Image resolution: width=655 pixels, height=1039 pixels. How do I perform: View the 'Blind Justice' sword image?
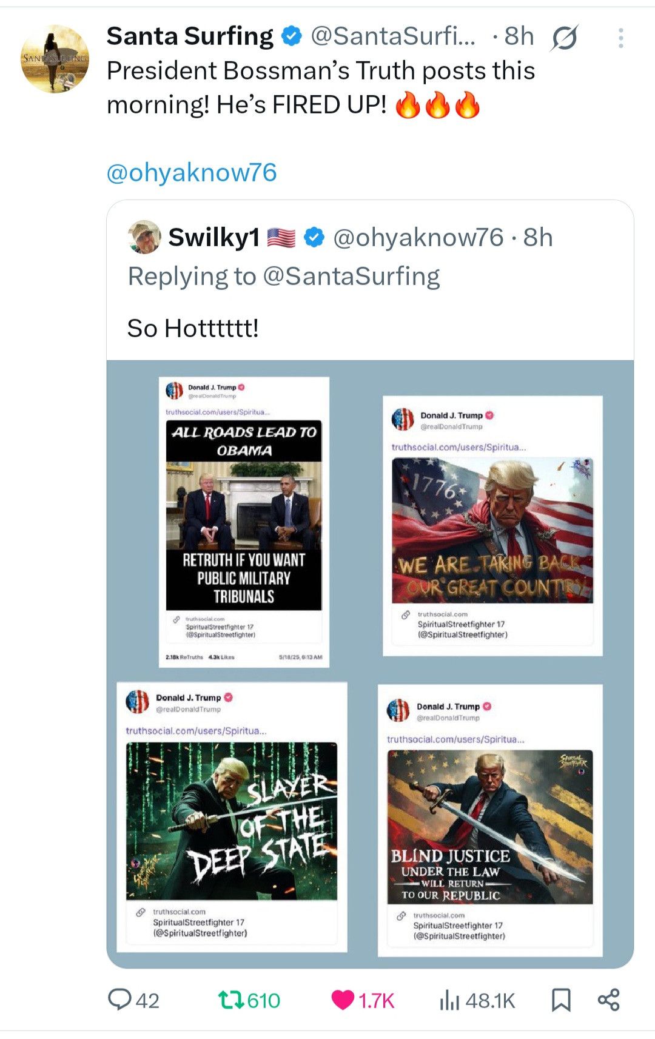(x=490, y=827)
